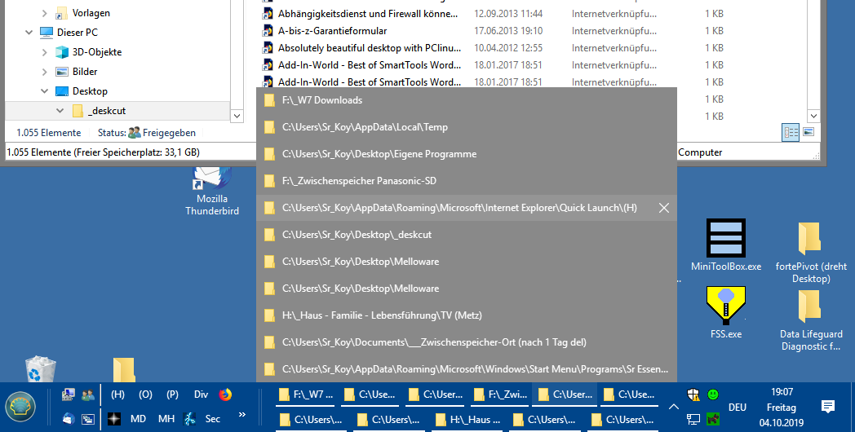Open the MD taskbar toolbar
The image size is (855, 432).
click(x=138, y=419)
